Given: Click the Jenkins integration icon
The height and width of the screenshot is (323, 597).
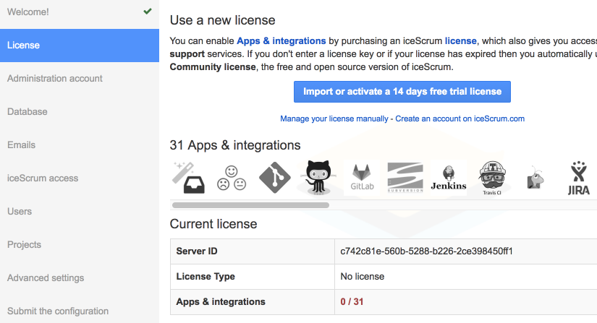Looking at the screenshot, I should click(x=449, y=178).
